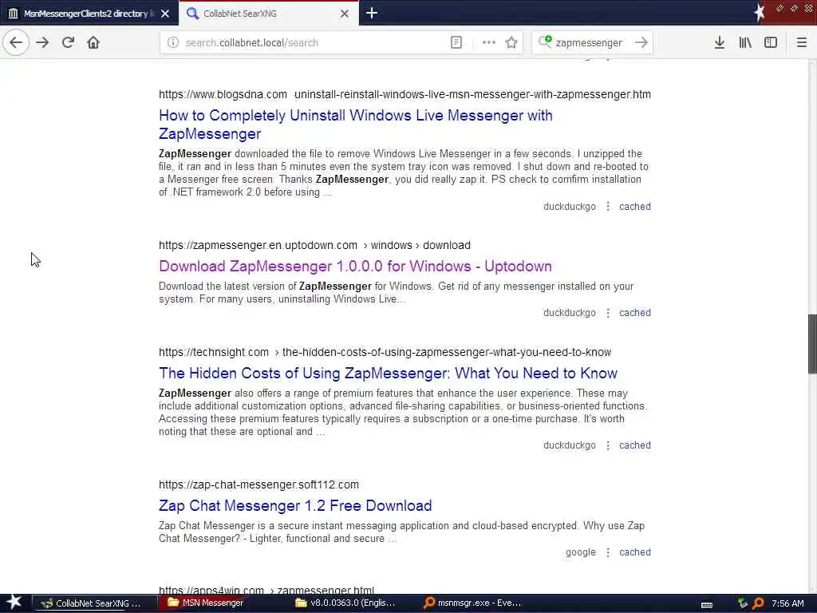Viewport: 817px width, 613px height.
Task: Open cached copy of the blogsdna result
Action: coord(634,207)
